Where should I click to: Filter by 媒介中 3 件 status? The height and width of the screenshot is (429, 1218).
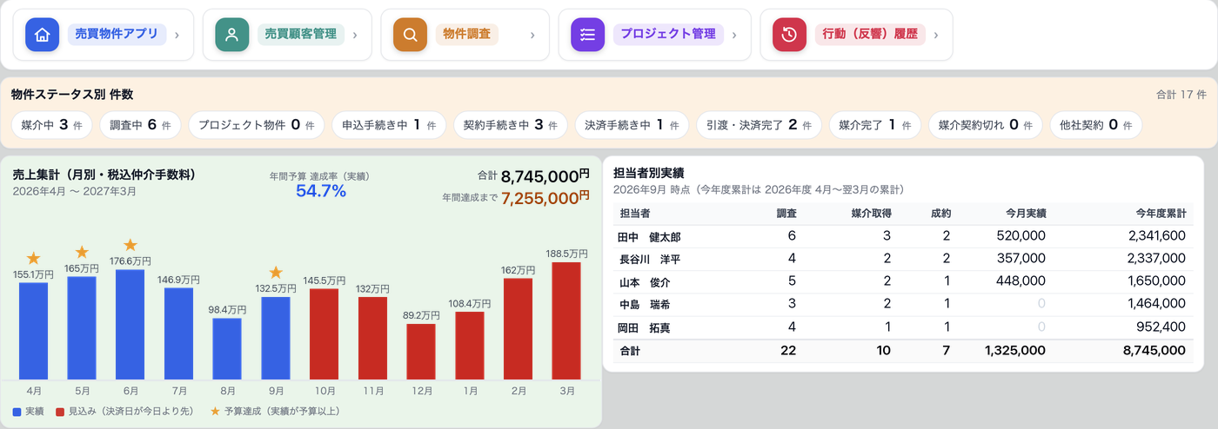coord(53,125)
